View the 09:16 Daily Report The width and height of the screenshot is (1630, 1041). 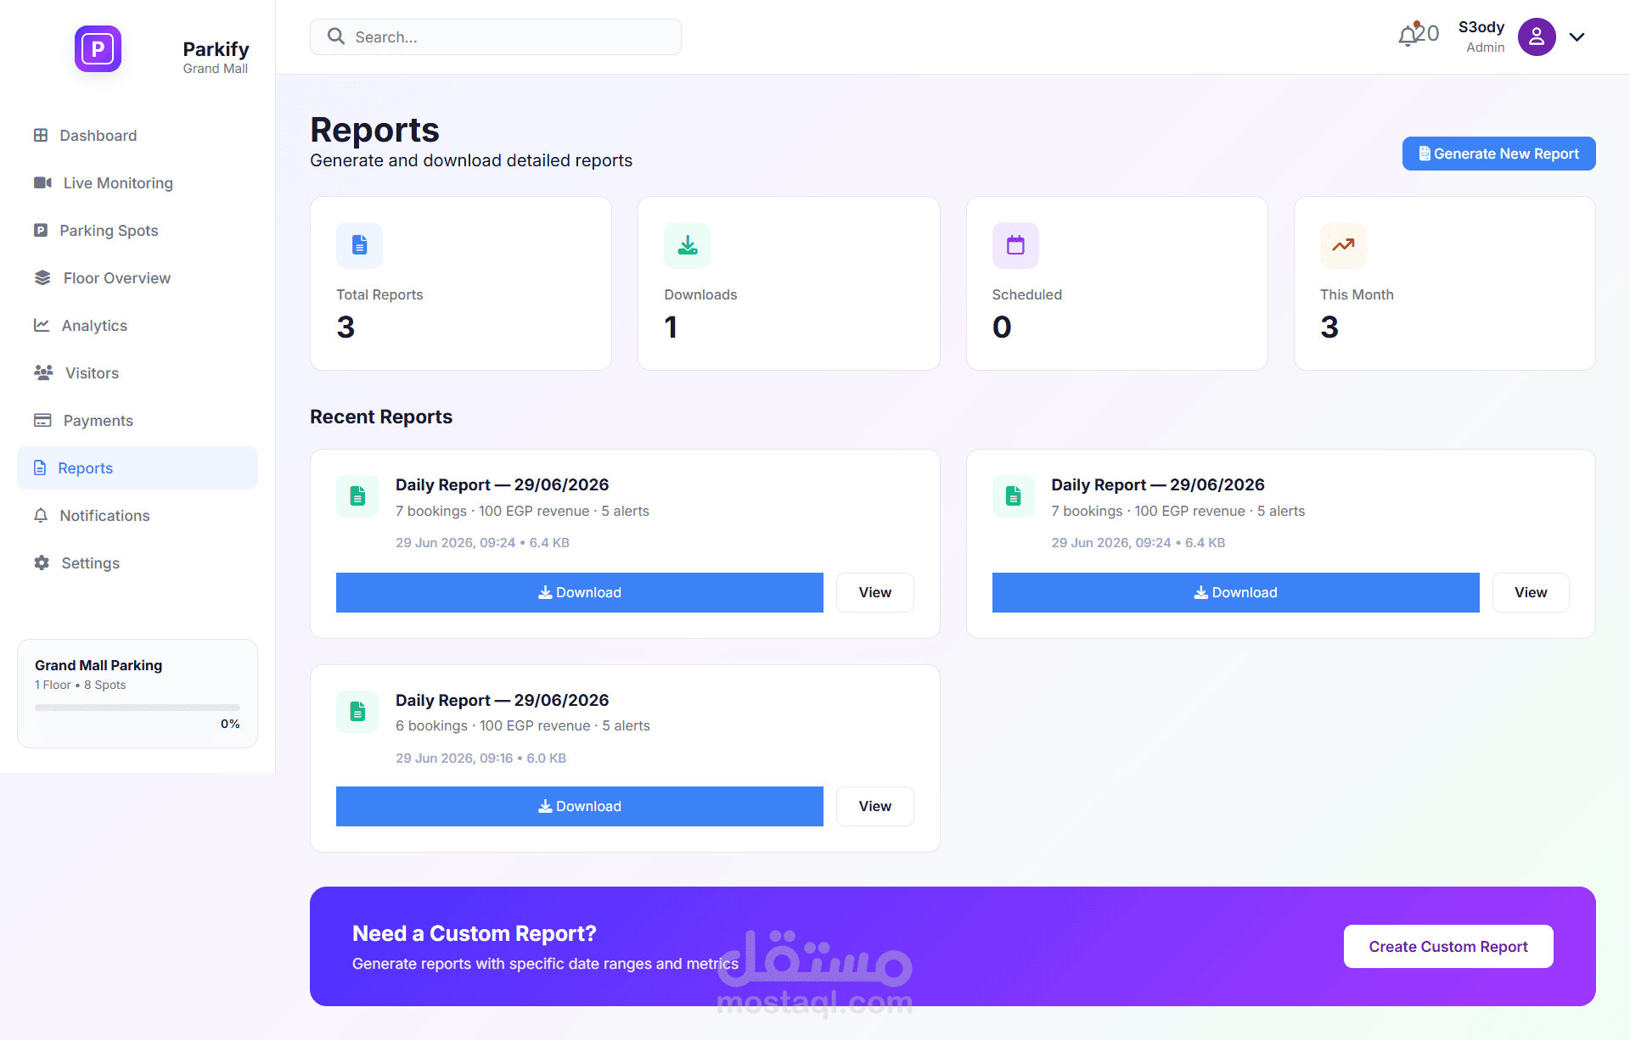point(874,806)
